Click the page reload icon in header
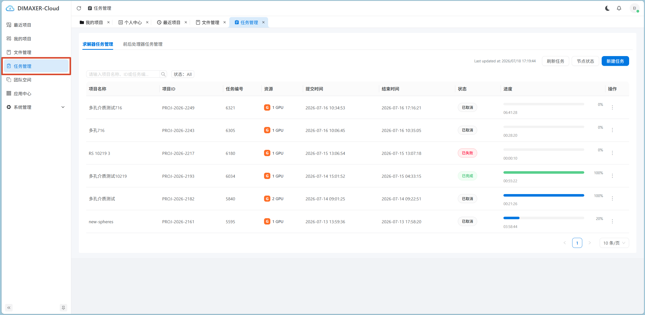The width and height of the screenshot is (645, 315). (x=79, y=8)
